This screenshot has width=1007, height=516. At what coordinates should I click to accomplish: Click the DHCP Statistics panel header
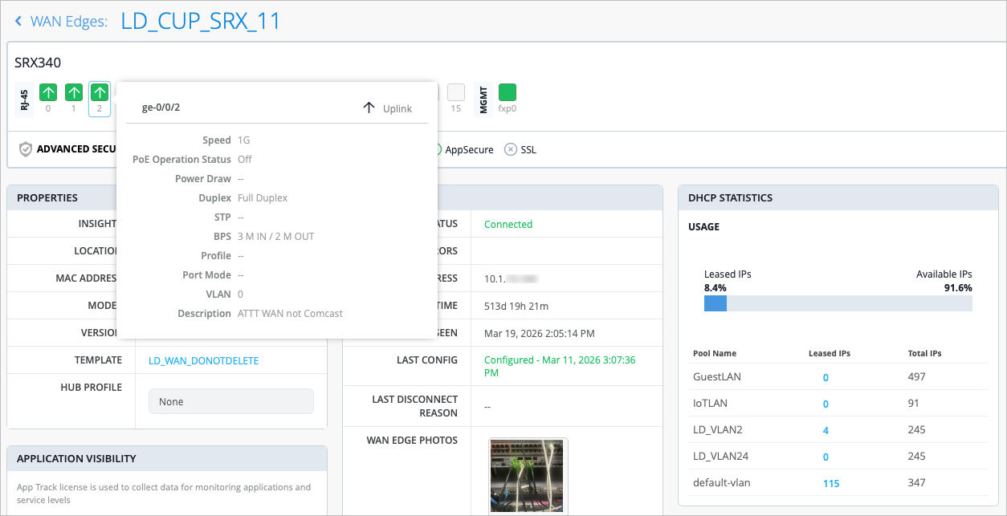(838, 197)
